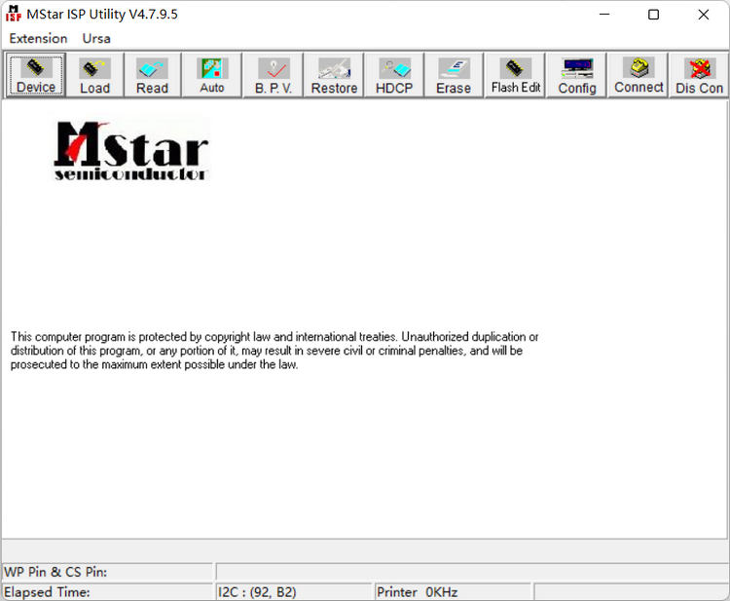Click the WP Pin & CS Pin status field
The width and height of the screenshot is (730, 601).
(x=107, y=572)
